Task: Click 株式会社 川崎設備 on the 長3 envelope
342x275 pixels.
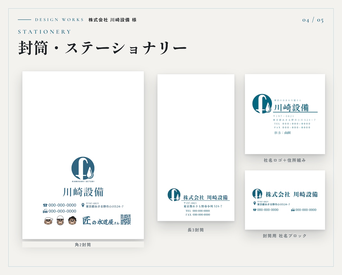Action: (x=206, y=198)
